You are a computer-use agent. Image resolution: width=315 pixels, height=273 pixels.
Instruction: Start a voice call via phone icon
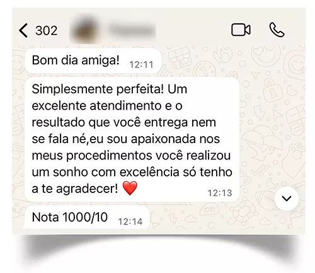tap(277, 30)
